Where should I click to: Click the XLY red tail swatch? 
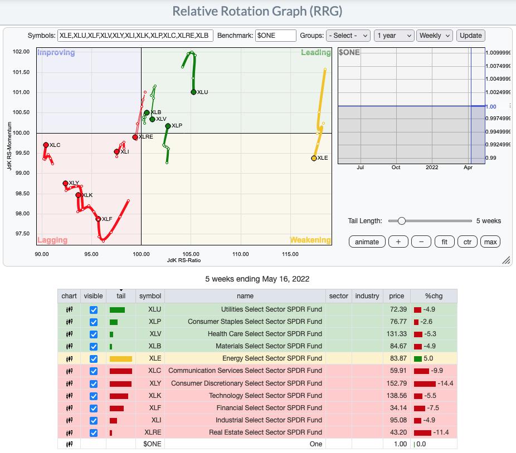coord(120,383)
